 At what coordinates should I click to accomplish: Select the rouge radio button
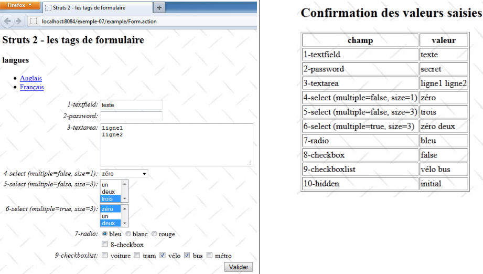point(155,234)
